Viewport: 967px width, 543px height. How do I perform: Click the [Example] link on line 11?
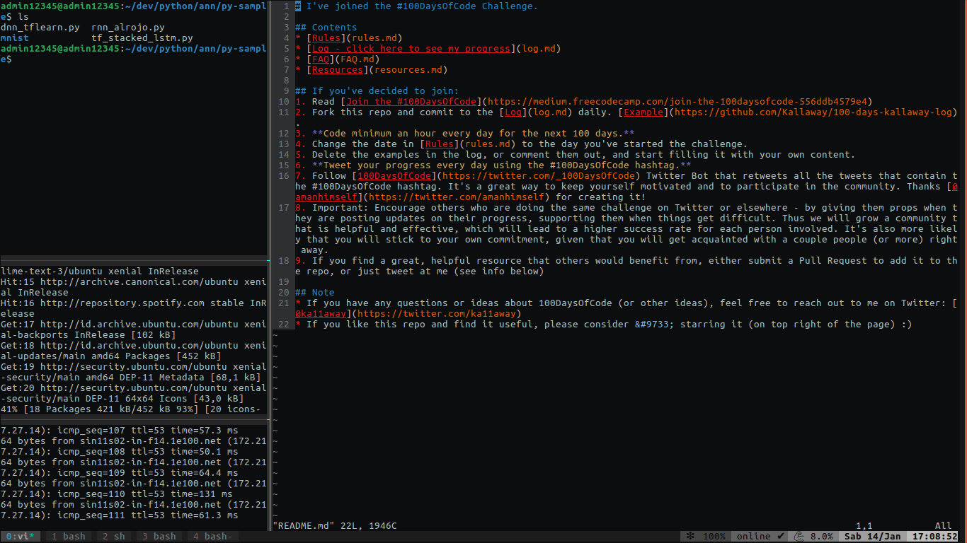[x=644, y=112]
